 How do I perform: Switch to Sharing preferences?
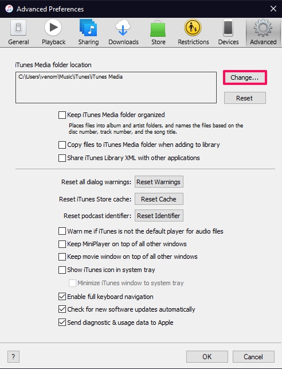point(88,32)
